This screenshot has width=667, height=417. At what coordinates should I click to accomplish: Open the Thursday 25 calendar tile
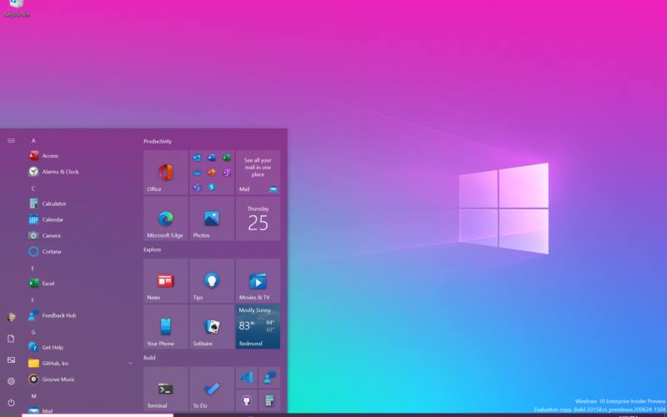click(x=258, y=219)
